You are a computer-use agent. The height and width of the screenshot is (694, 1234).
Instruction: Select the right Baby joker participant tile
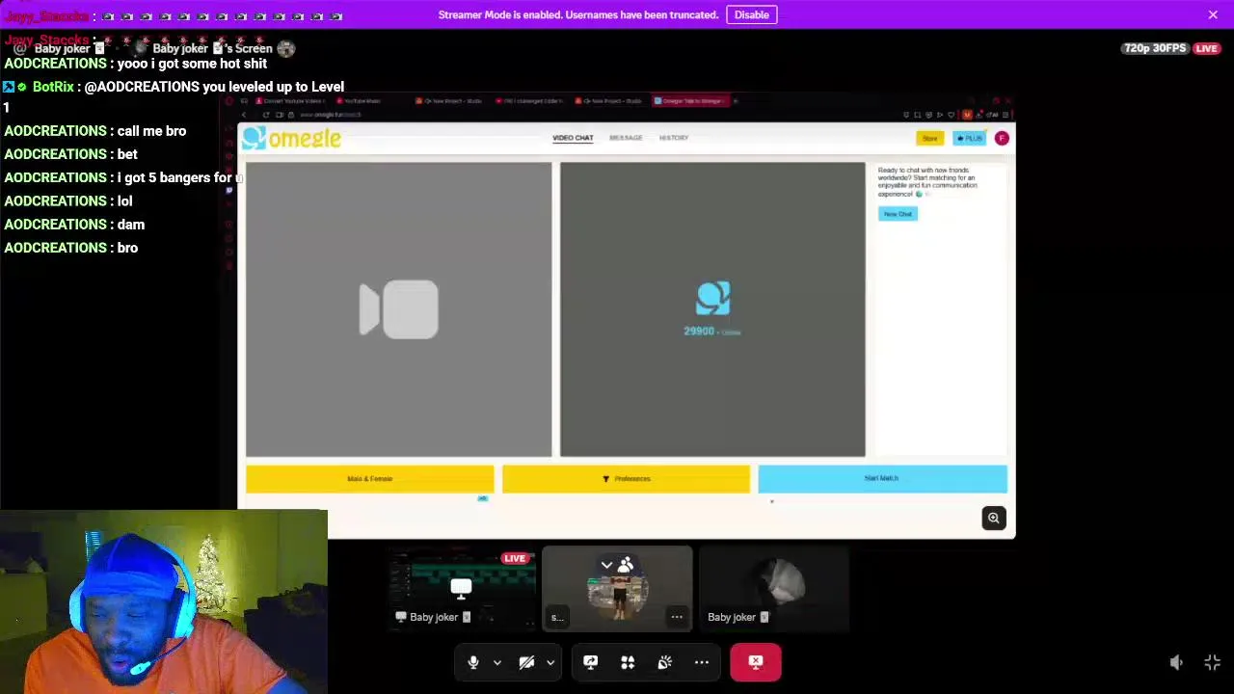pyautogui.click(x=774, y=589)
